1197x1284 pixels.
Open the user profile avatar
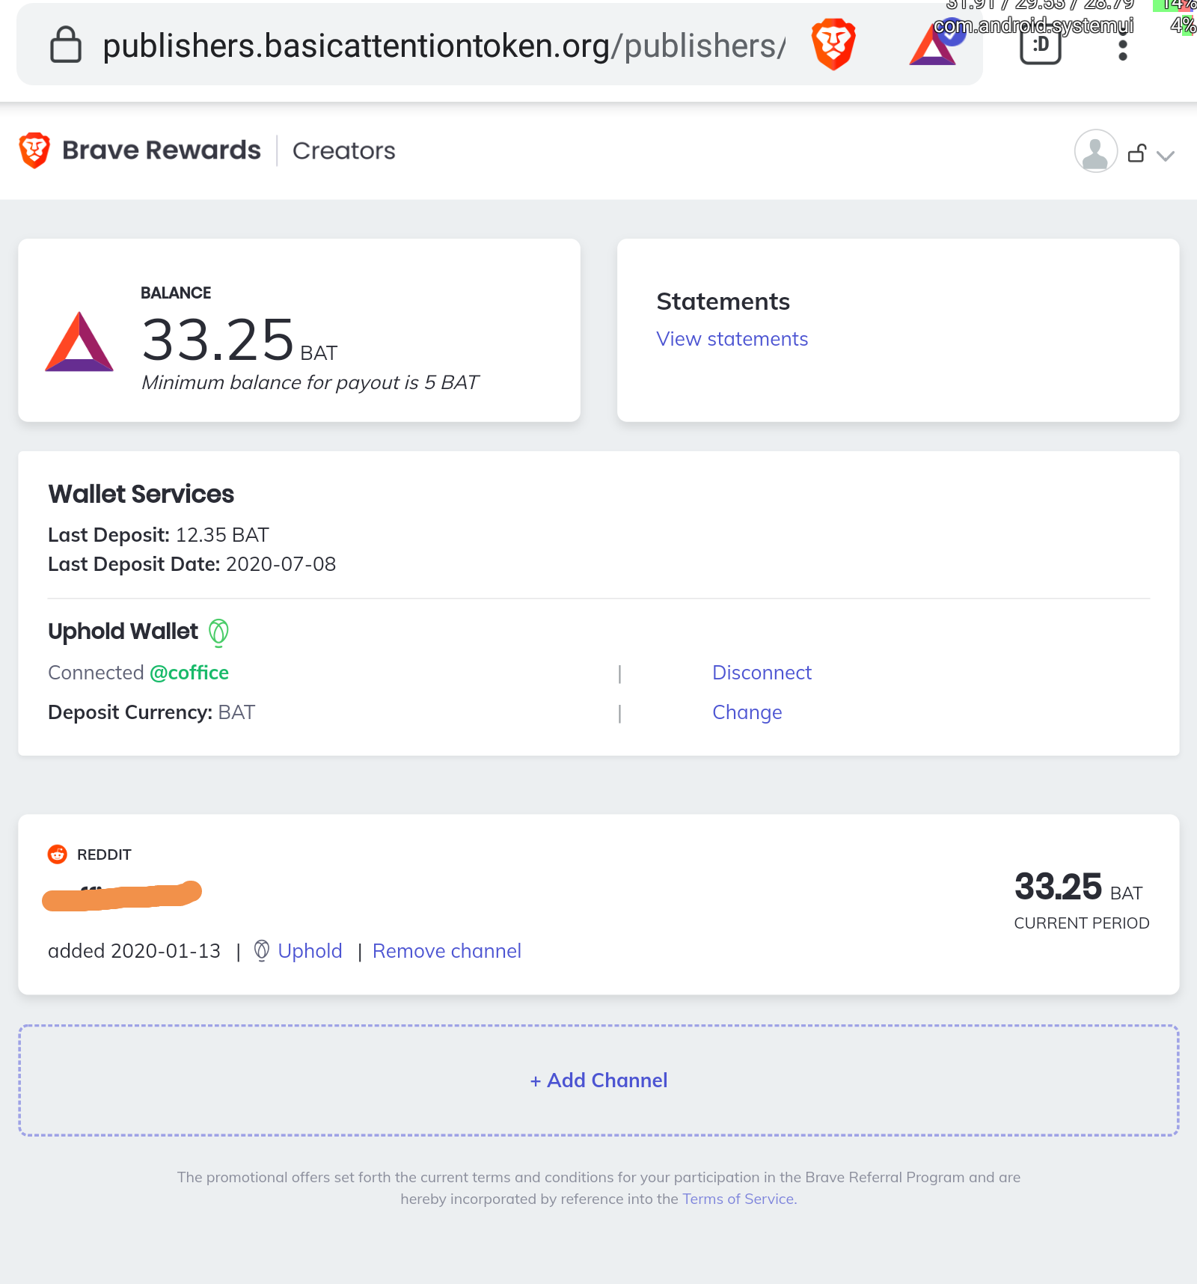[1096, 151]
